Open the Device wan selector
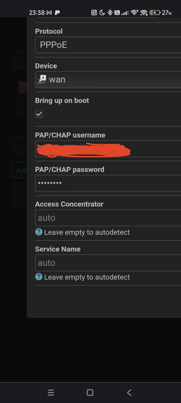Screen dimensions: 181x403 [x=108, y=80]
